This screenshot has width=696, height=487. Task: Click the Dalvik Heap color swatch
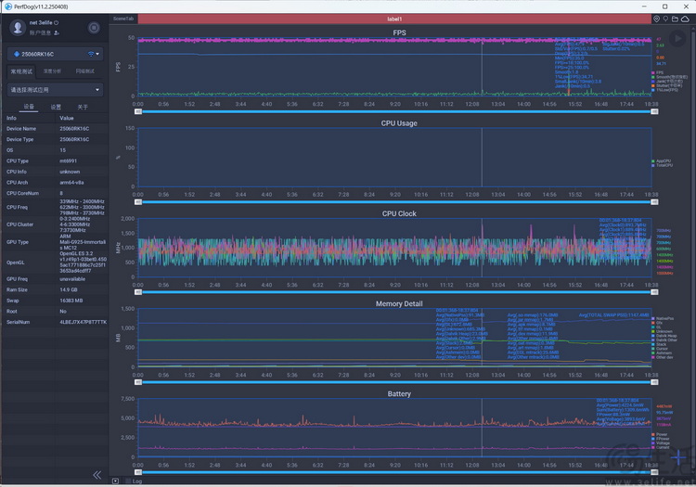click(x=653, y=336)
